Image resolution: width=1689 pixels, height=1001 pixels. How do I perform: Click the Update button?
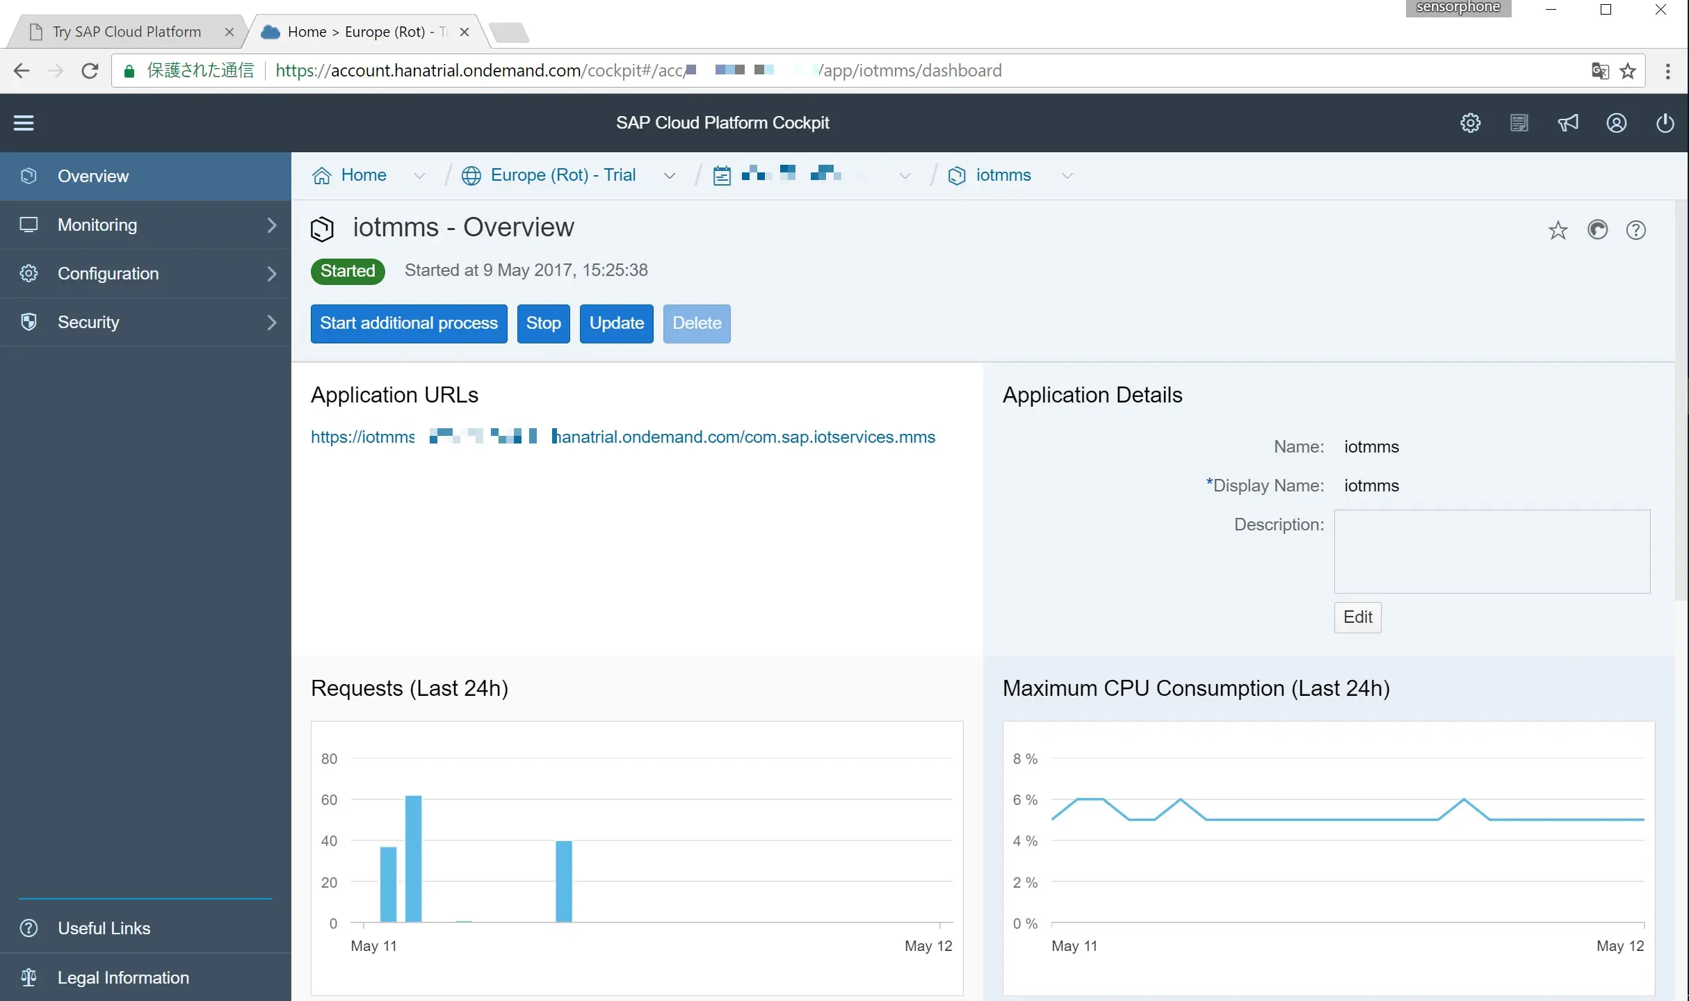617,323
